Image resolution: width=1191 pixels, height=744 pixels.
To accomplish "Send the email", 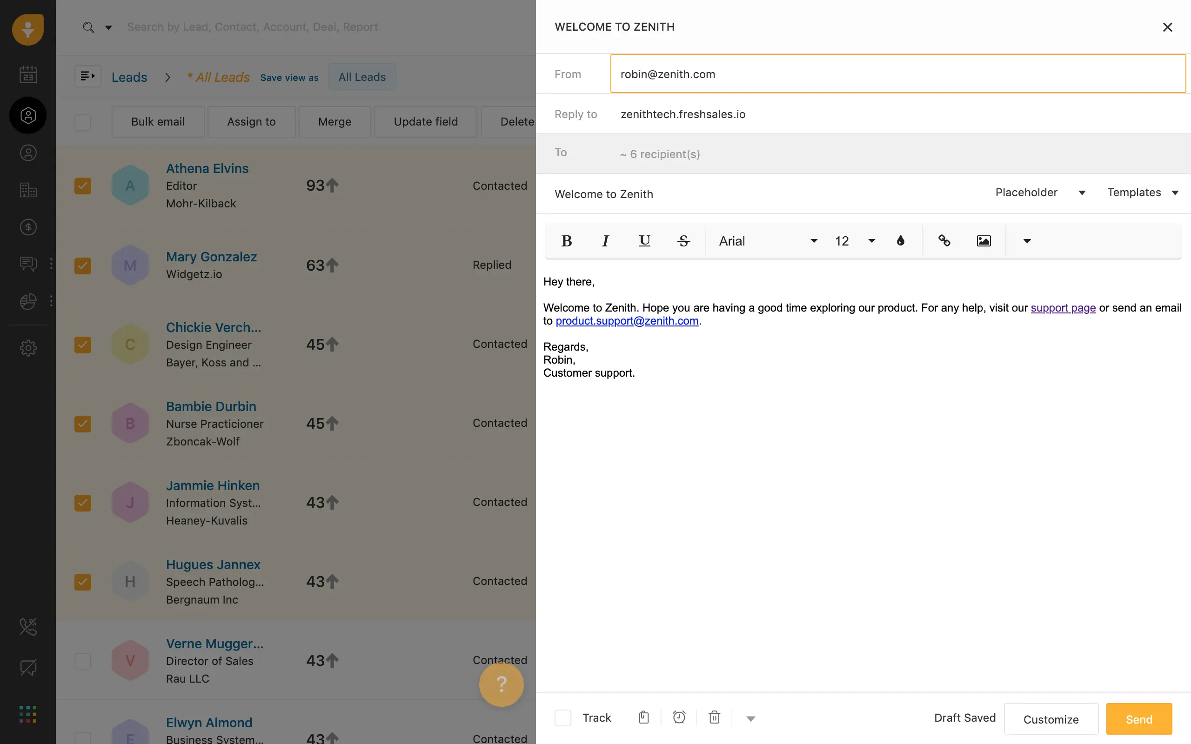I will (1138, 719).
